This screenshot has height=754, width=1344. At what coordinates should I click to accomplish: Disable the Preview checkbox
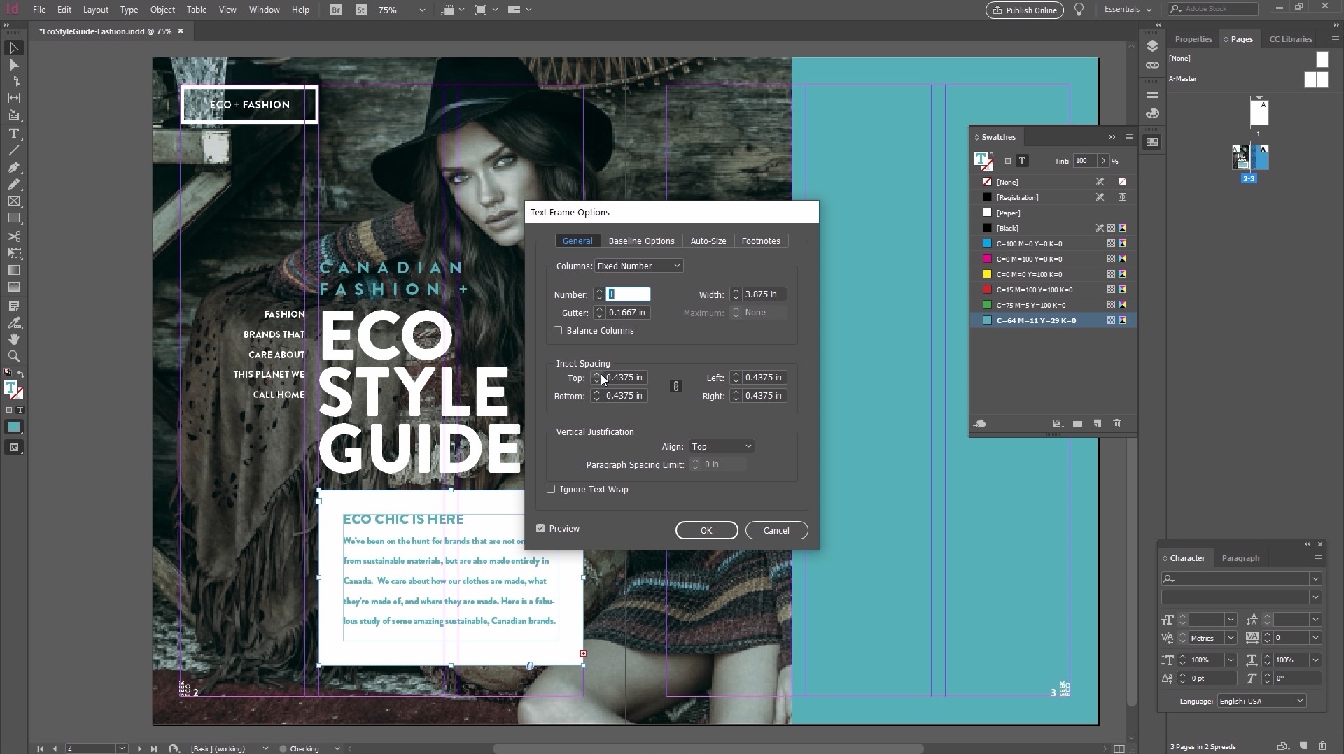click(540, 528)
